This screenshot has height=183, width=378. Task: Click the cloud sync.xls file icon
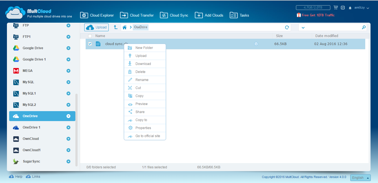(x=98, y=44)
